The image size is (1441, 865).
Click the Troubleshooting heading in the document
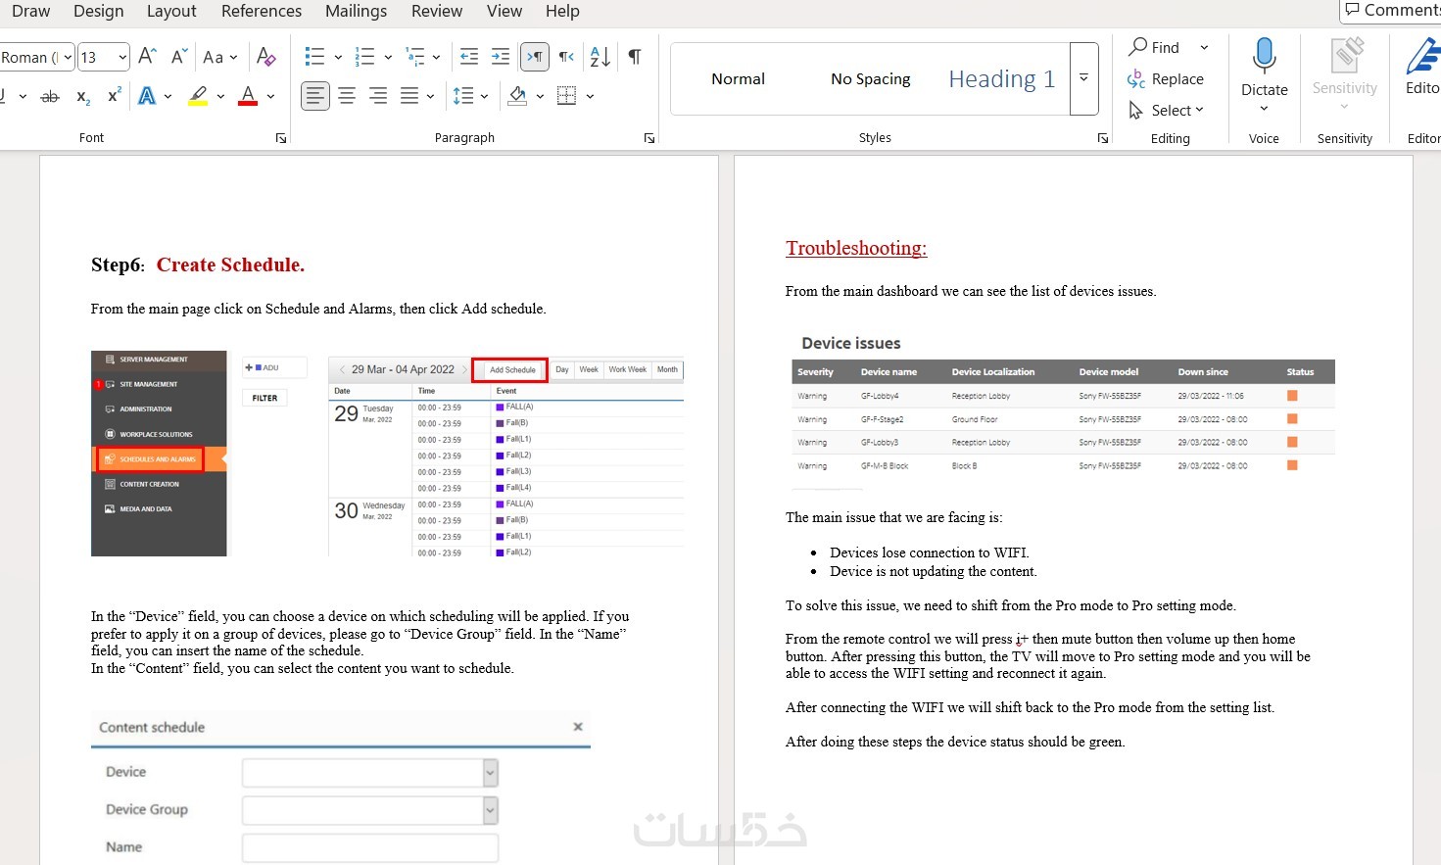[x=856, y=248]
